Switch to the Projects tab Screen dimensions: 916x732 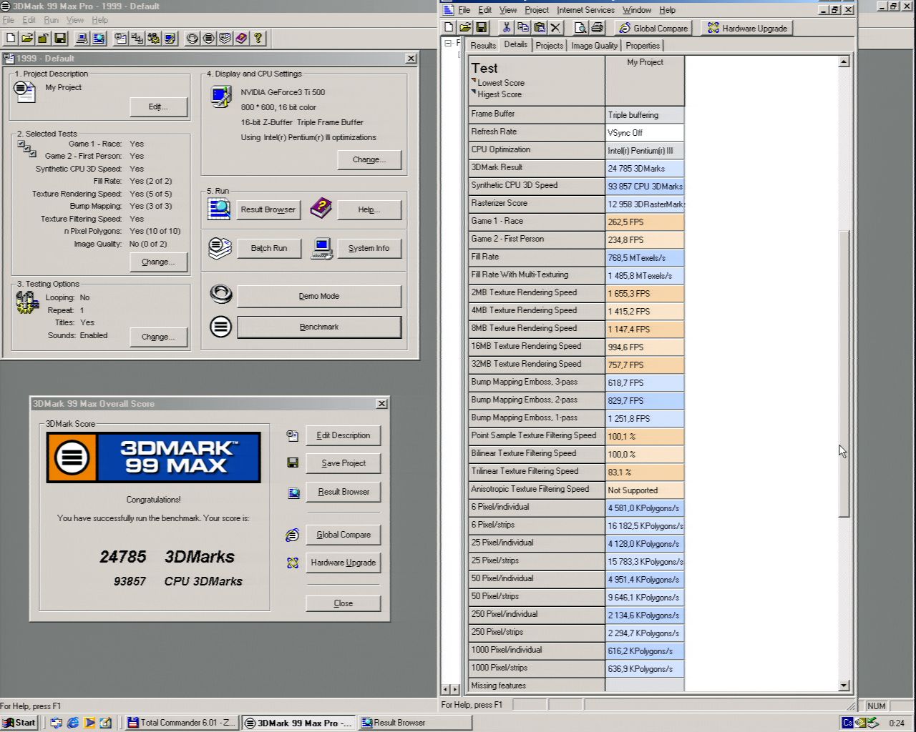(x=549, y=45)
